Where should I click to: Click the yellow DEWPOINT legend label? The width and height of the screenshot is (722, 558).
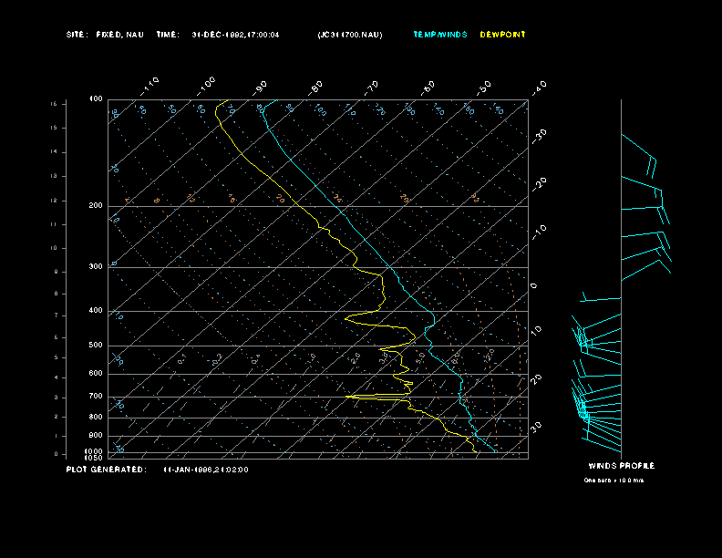502,35
